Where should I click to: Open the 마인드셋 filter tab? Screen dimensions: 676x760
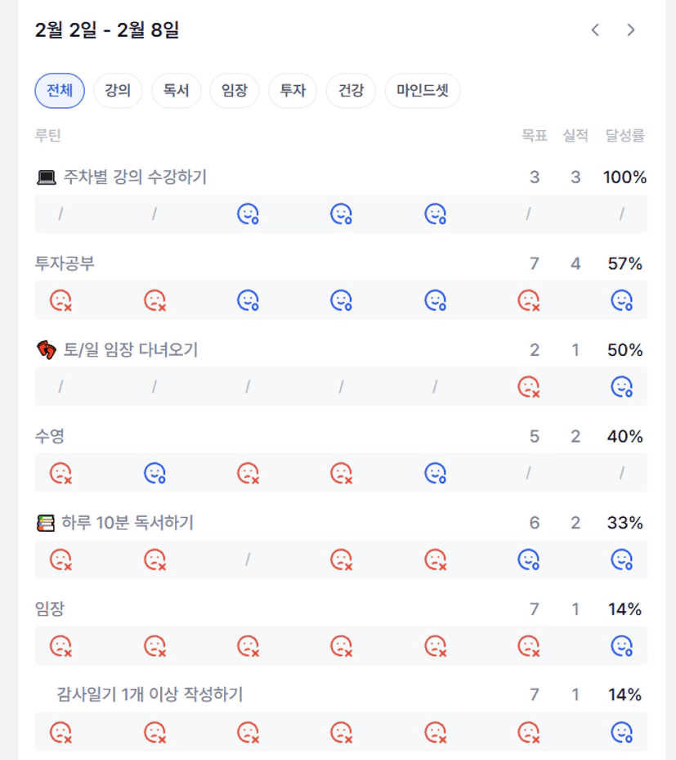(422, 91)
